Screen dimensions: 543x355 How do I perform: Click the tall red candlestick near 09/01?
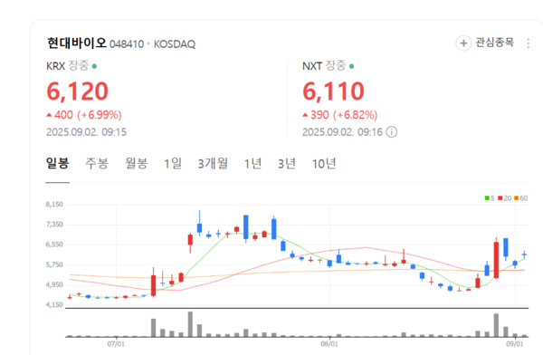click(496, 259)
